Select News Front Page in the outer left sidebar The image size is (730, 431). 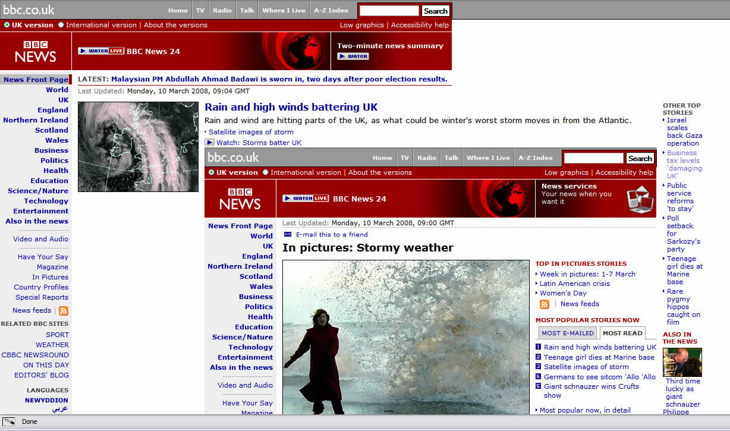tap(36, 80)
